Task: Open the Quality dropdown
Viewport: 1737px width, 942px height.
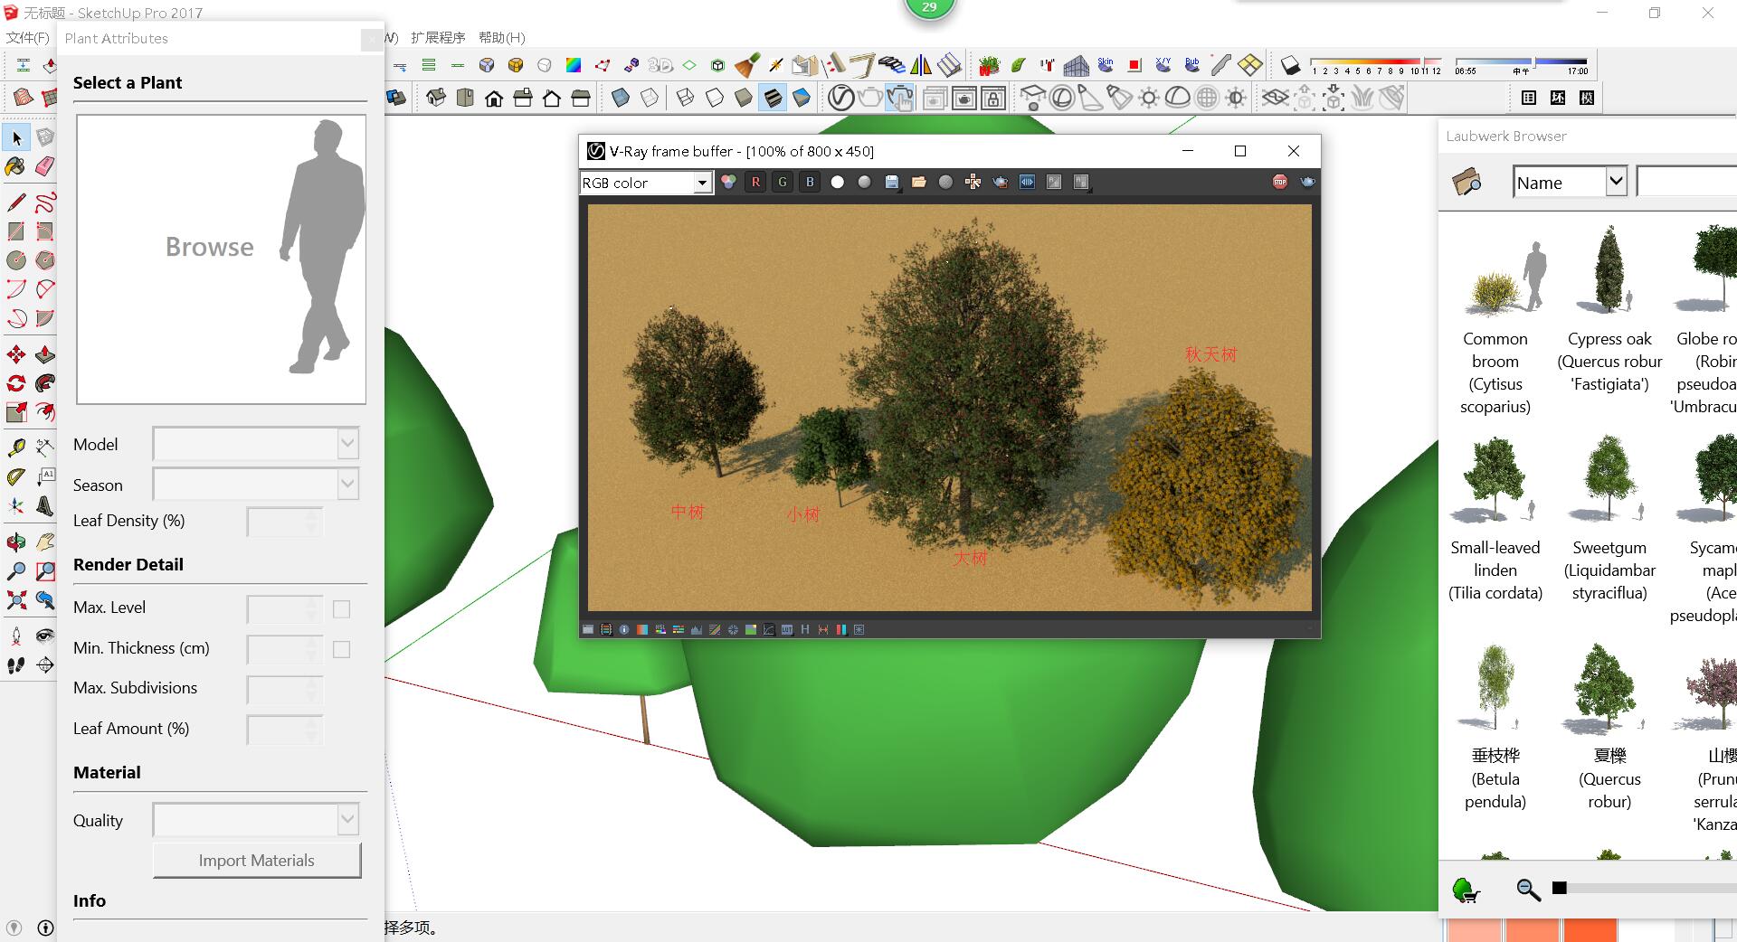Action: tap(256, 820)
